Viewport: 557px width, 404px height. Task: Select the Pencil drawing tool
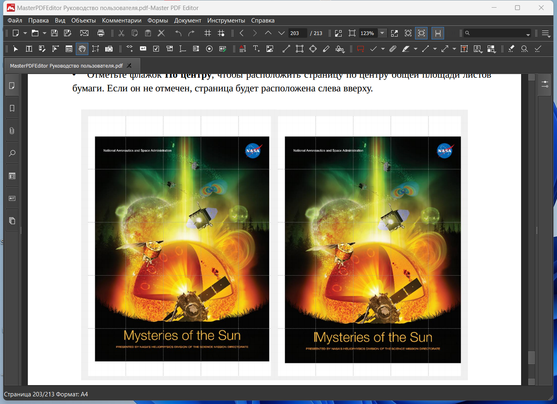click(326, 49)
